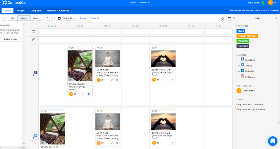280x149 pixels.
Task: Click the refresh calendar icon
Action: (x=222, y=18)
